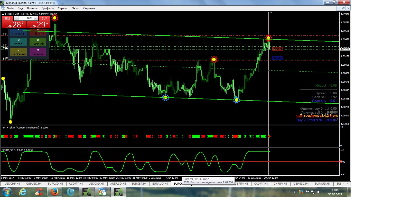This screenshot has width=411, height=200.
Task: Launch Internet Explorer from taskbar
Action: pos(23,192)
